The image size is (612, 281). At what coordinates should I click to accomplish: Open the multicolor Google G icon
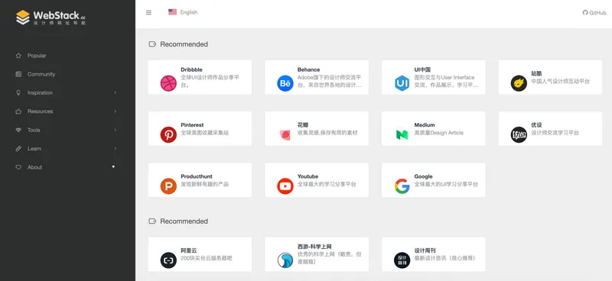(x=402, y=186)
